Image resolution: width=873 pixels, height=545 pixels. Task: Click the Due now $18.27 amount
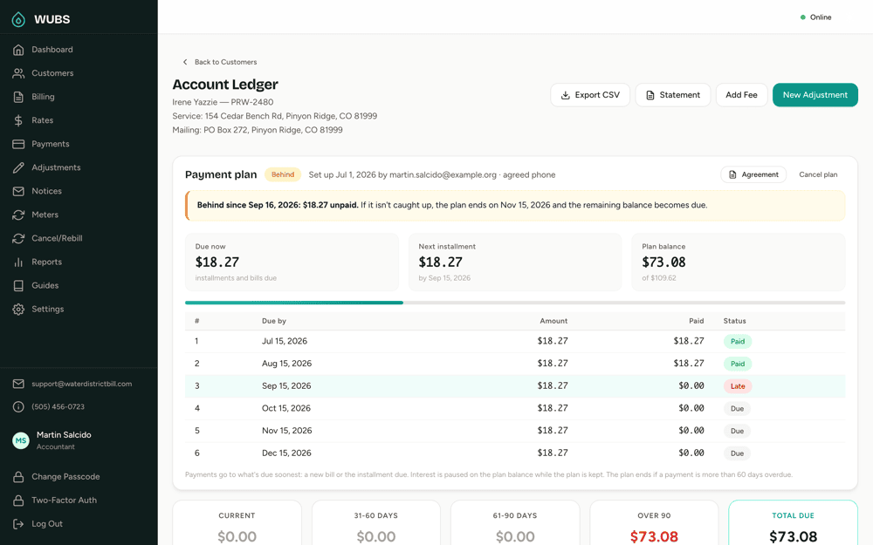pos(217,262)
